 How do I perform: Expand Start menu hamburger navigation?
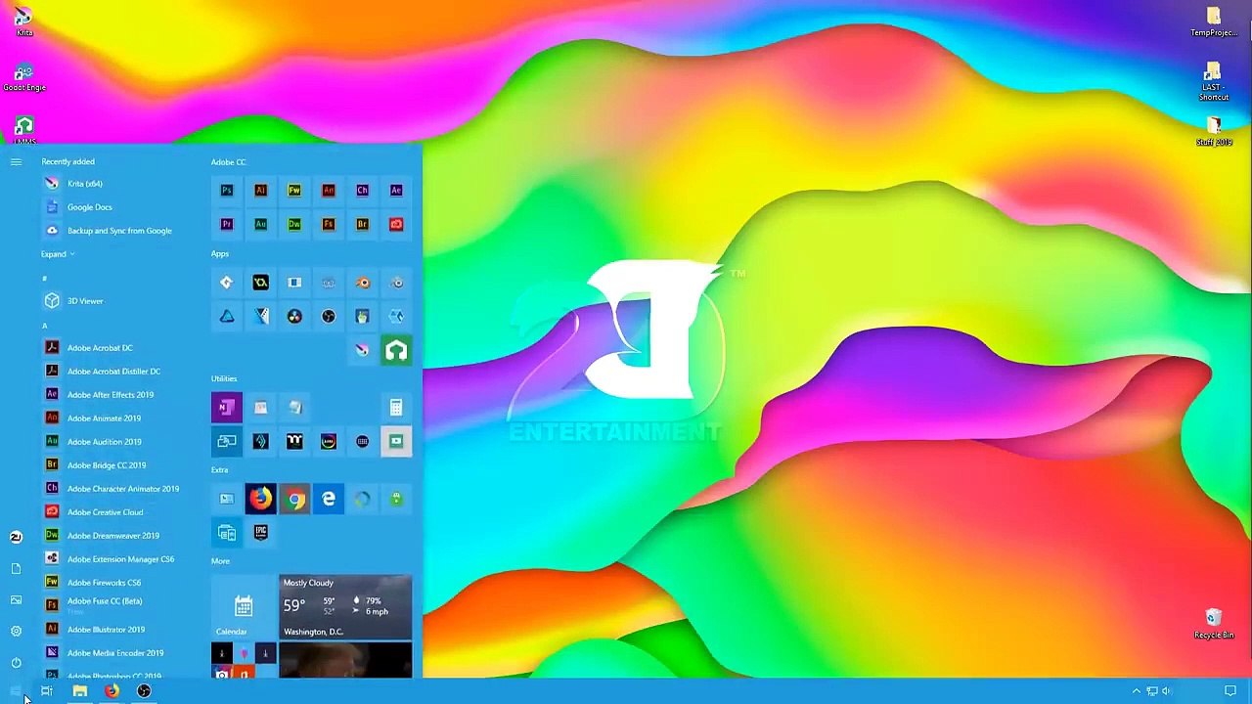(x=16, y=161)
